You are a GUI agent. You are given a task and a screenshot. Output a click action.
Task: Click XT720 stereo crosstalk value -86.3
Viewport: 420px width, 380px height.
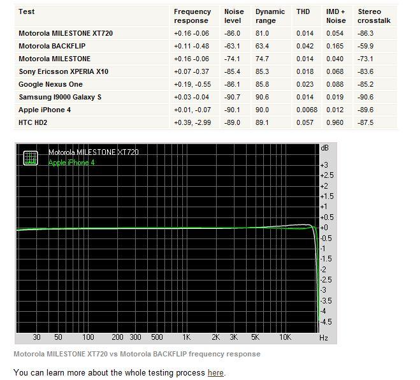(365, 33)
